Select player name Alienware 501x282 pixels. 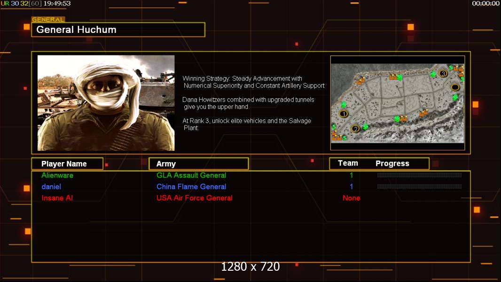tap(57, 175)
